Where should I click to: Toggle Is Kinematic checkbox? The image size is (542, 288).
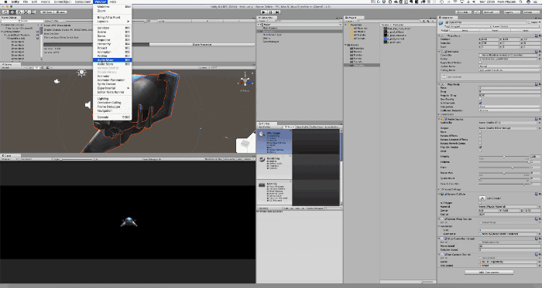[x=480, y=103]
